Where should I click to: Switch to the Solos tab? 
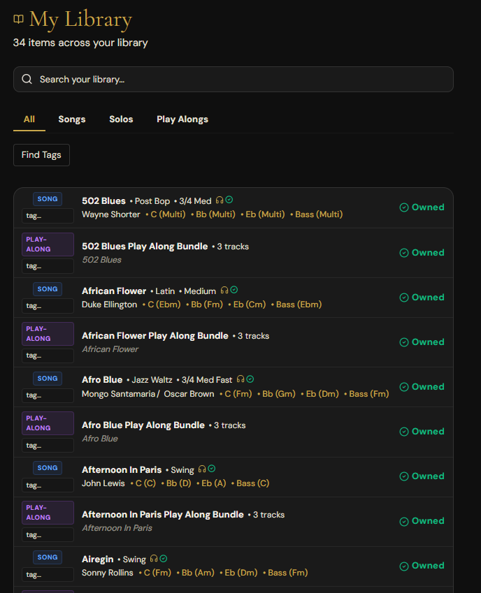(x=121, y=119)
